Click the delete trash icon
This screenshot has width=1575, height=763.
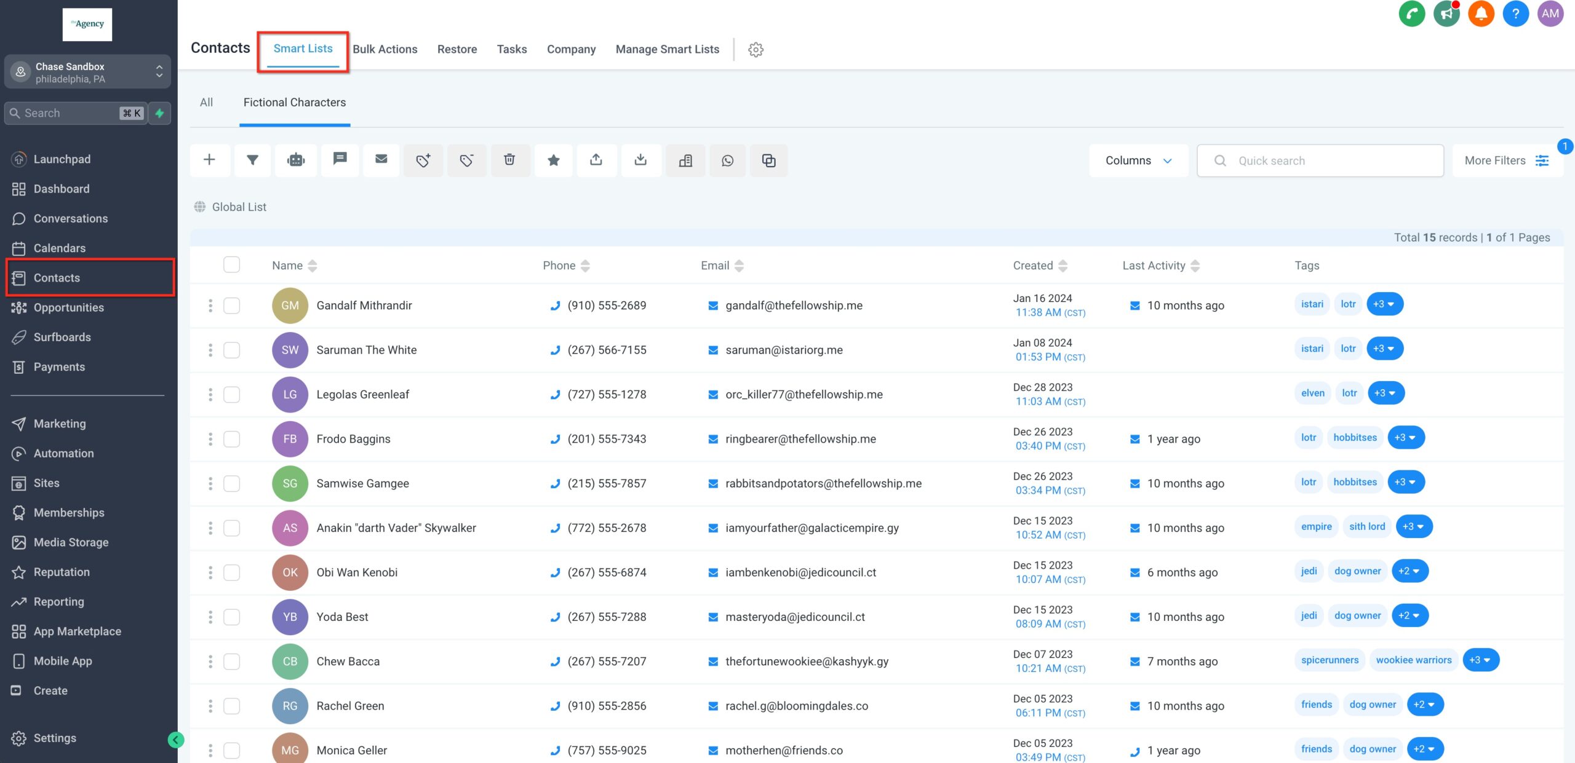pyautogui.click(x=510, y=160)
